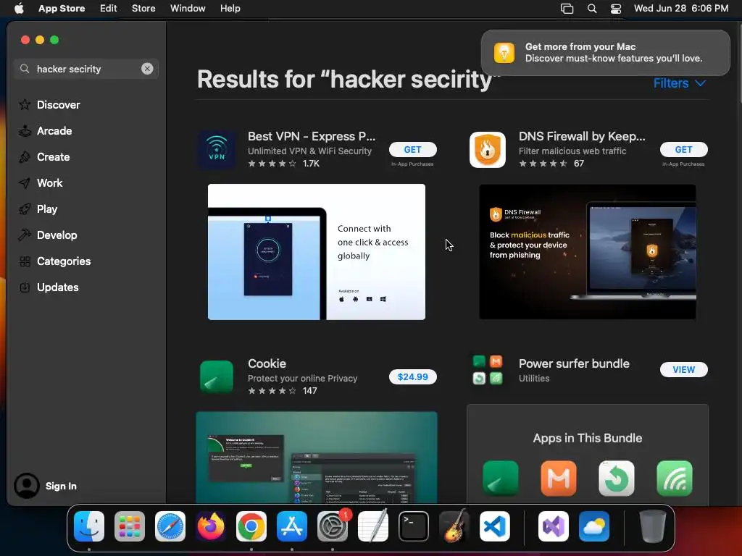The width and height of the screenshot is (742, 556).
Task: Click the menu bar date and time
Action: (681, 8)
